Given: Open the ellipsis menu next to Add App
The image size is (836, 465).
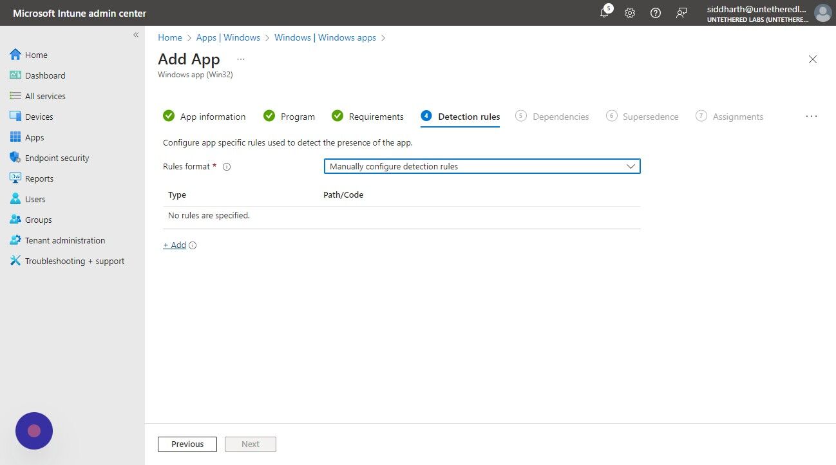Looking at the screenshot, I should click(241, 59).
